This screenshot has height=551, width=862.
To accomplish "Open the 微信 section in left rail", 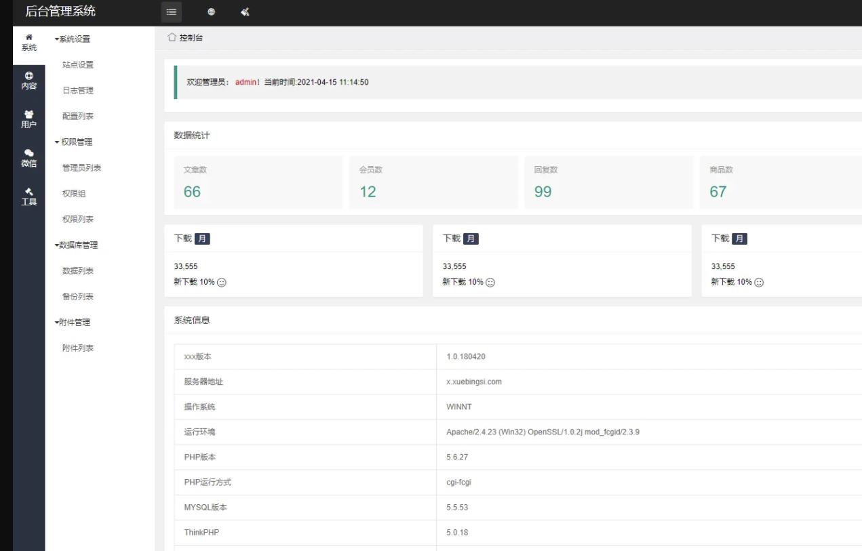I will pos(29,158).
